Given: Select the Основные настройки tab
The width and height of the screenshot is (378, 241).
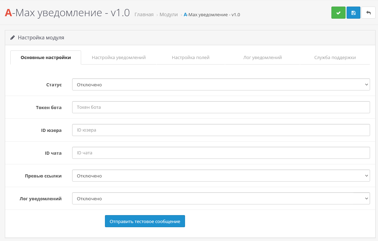Looking at the screenshot, I should click(x=46, y=58).
